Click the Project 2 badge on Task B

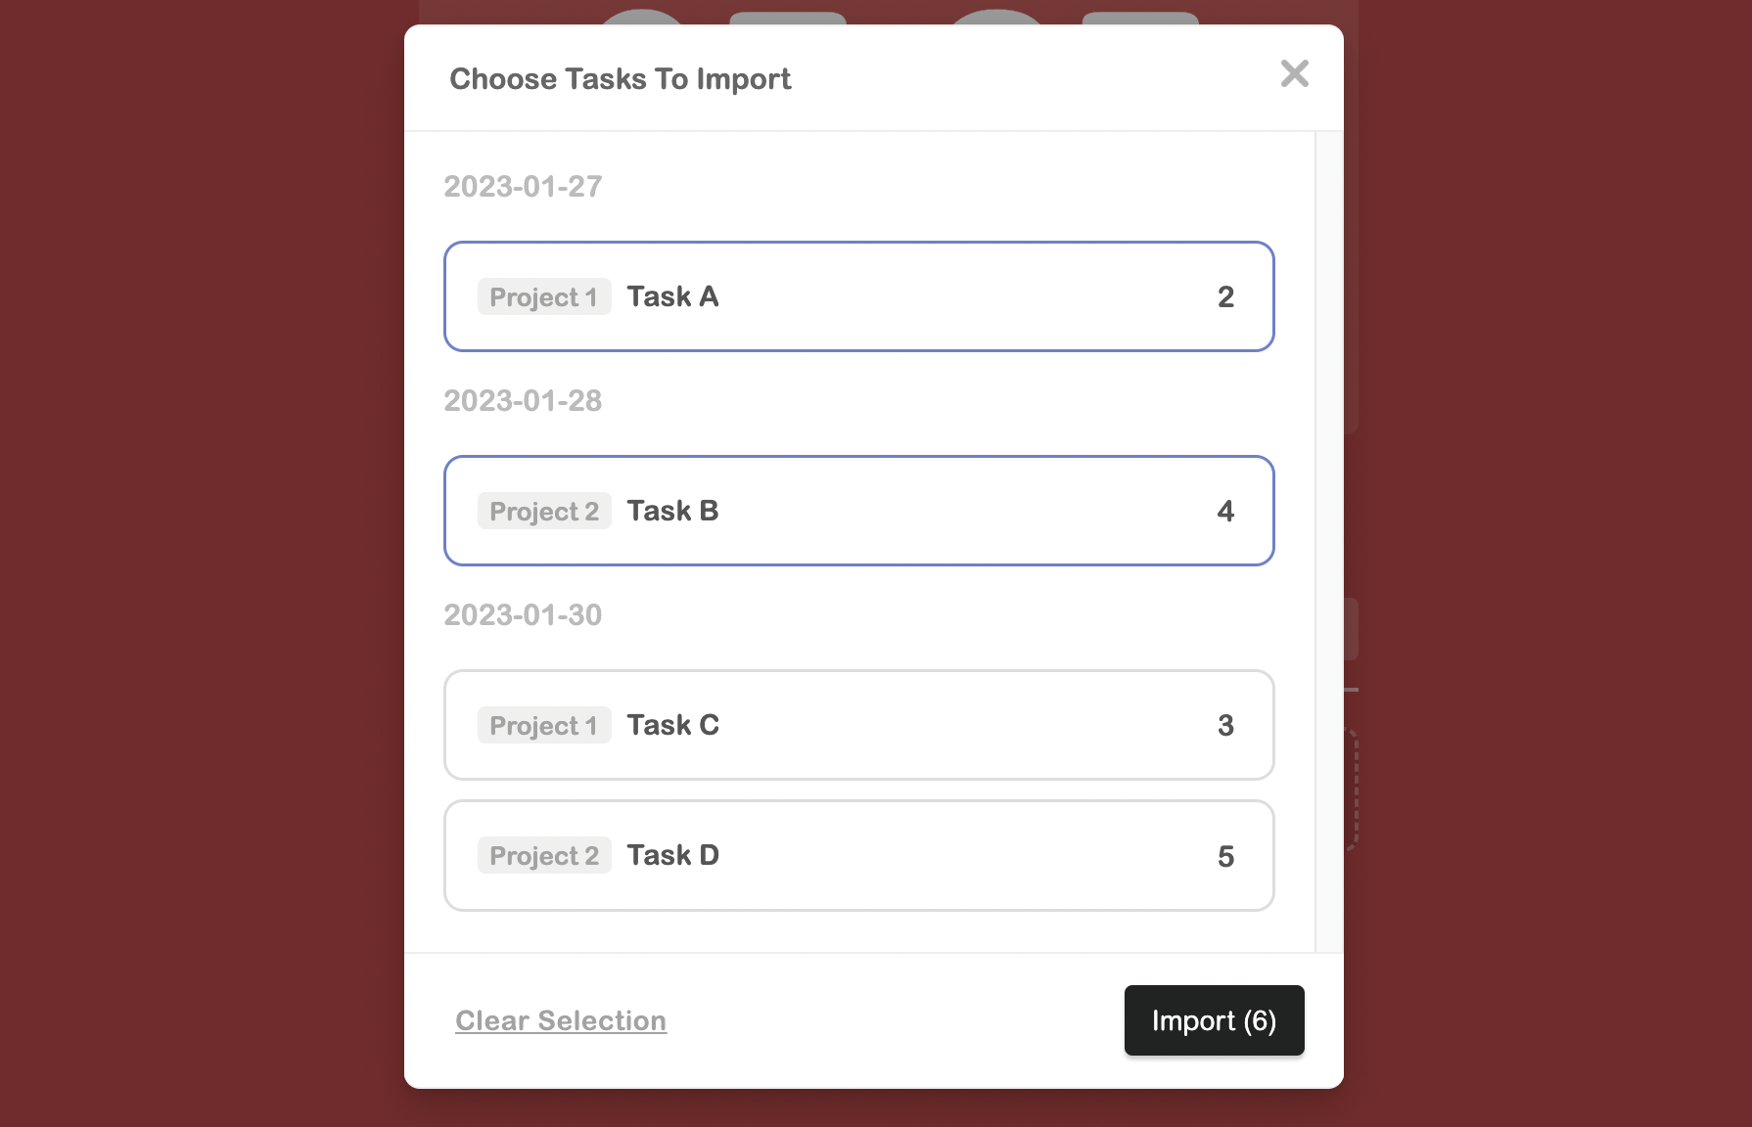click(544, 510)
